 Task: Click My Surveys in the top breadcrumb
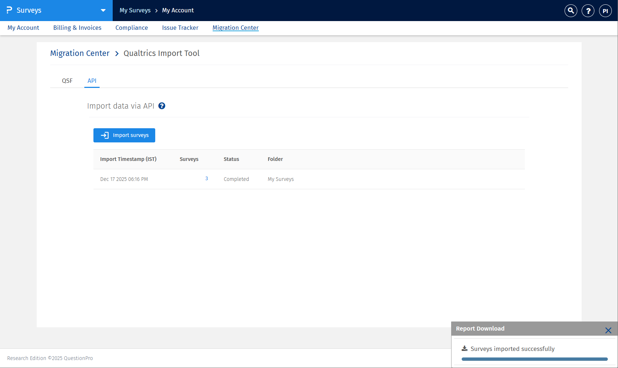pos(135,10)
